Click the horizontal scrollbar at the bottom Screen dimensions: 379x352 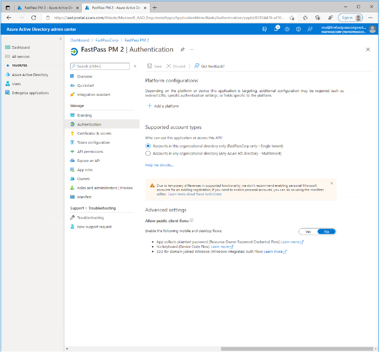tap(289, 349)
